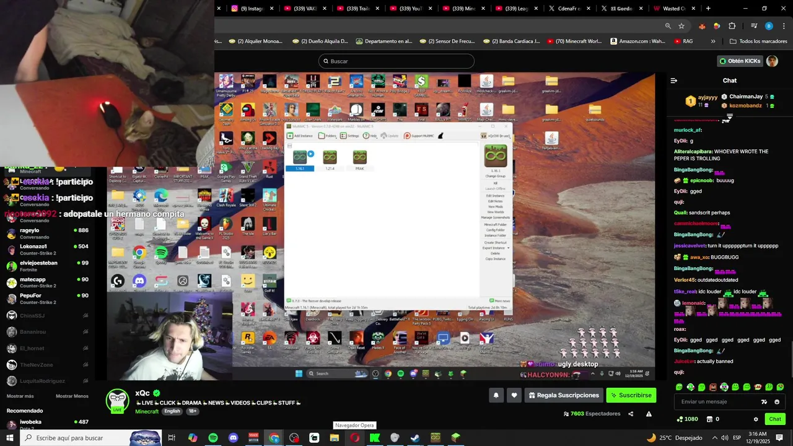
Task: Expand hidden bookmarks with the chevron
Action: 713,42
